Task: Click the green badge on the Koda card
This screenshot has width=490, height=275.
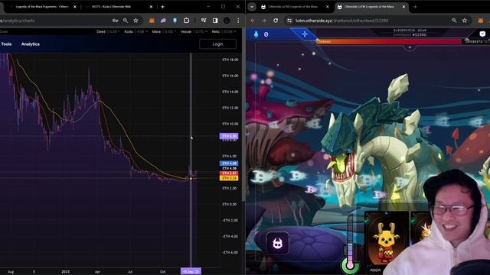Action: (367, 221)
